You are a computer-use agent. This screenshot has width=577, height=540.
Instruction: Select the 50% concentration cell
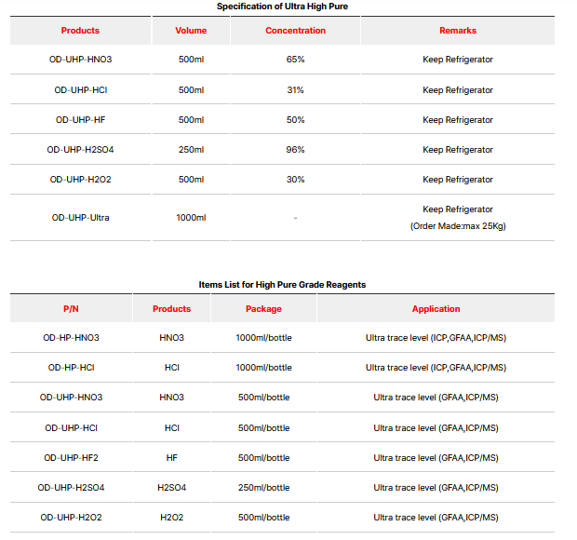295,120
